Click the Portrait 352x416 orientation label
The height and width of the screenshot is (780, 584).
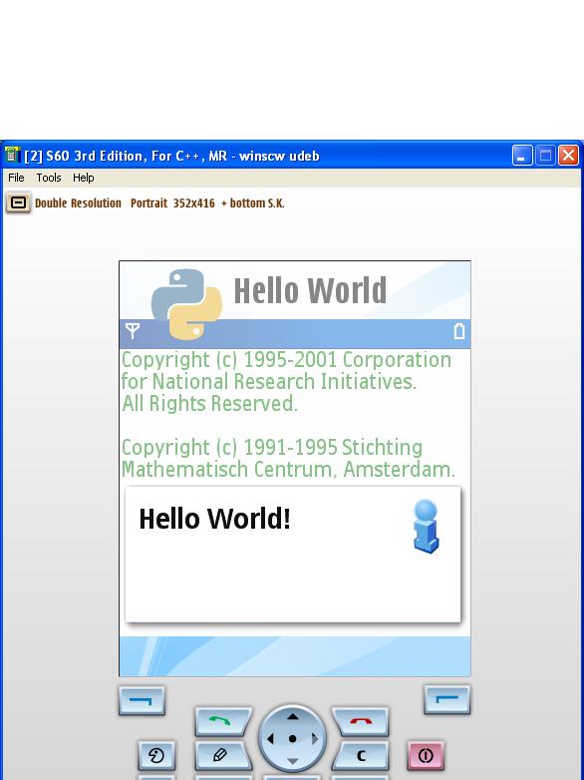[x=172, y=202]
